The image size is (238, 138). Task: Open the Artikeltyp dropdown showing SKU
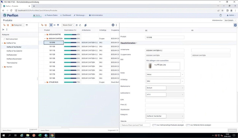point(183,81)
